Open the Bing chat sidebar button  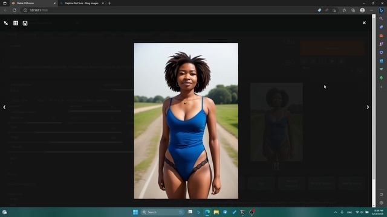point(382,10)
